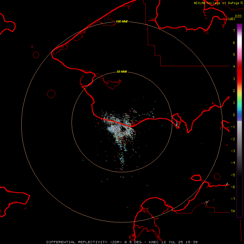This screenshot has height=244, width=244.
Task: Click the 3 dB colorbar tick label
Action: [x=234, y=79]
